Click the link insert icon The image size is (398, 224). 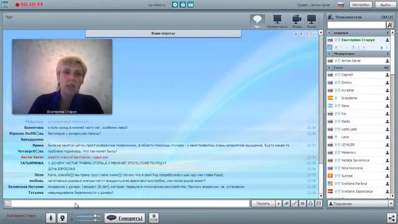click(294, 203)
